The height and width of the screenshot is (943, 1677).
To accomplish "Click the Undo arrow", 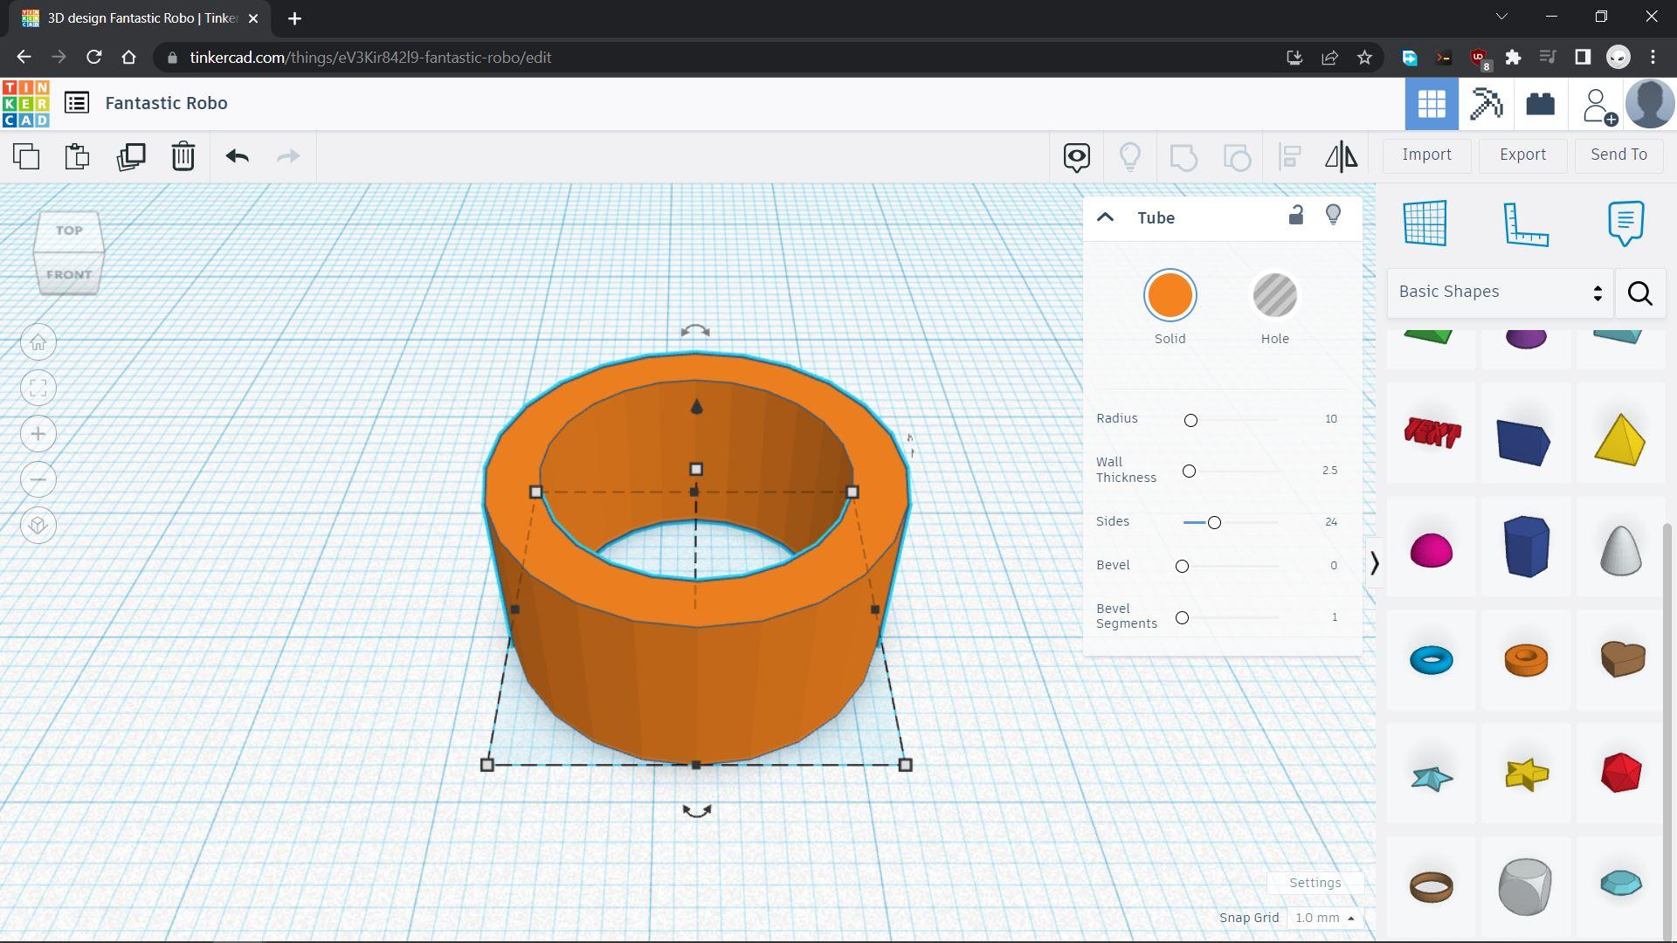I will click(x=237, y=157).
